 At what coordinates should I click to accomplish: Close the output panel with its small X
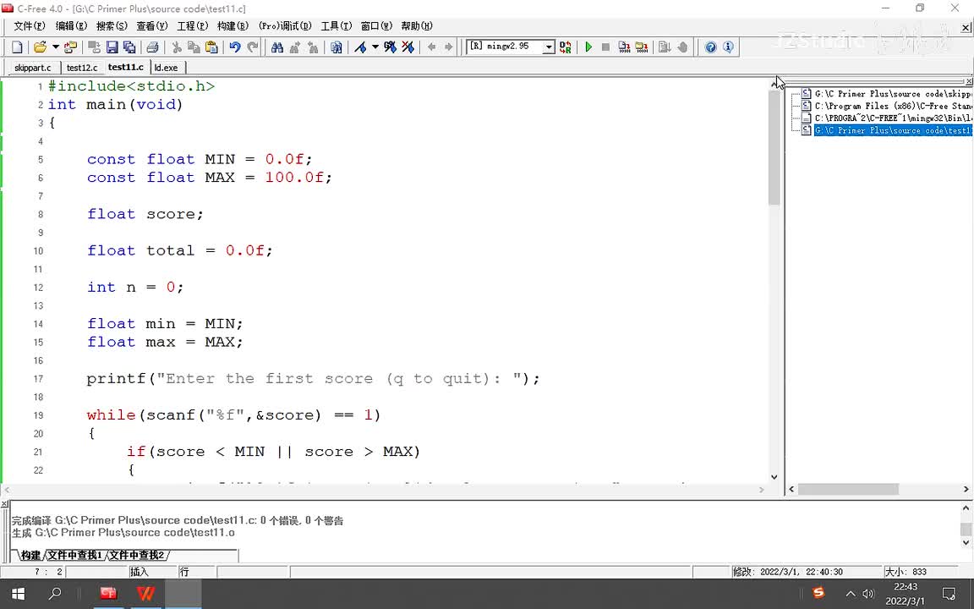[x=4, y=504]
